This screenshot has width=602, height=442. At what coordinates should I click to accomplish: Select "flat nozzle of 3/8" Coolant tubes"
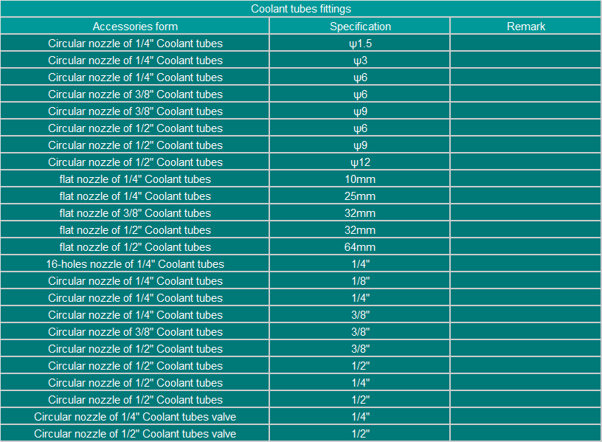pos(135,213)
